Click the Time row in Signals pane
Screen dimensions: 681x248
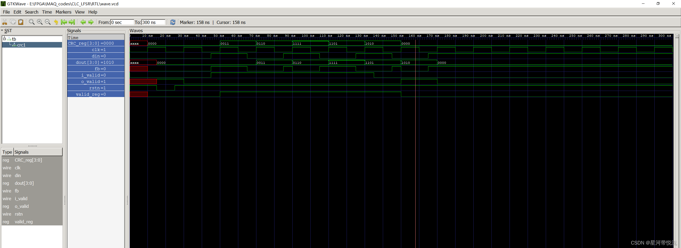[x=96, y=37]
